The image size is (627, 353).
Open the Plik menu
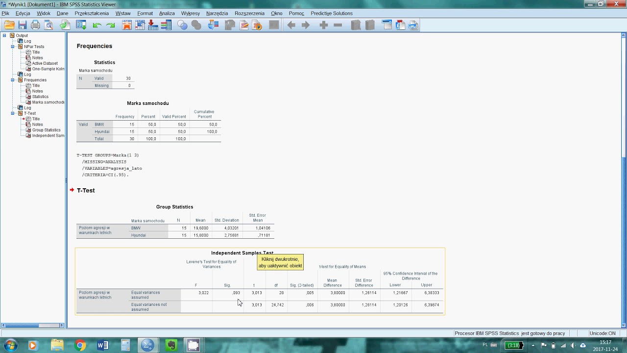pos(5,13)
